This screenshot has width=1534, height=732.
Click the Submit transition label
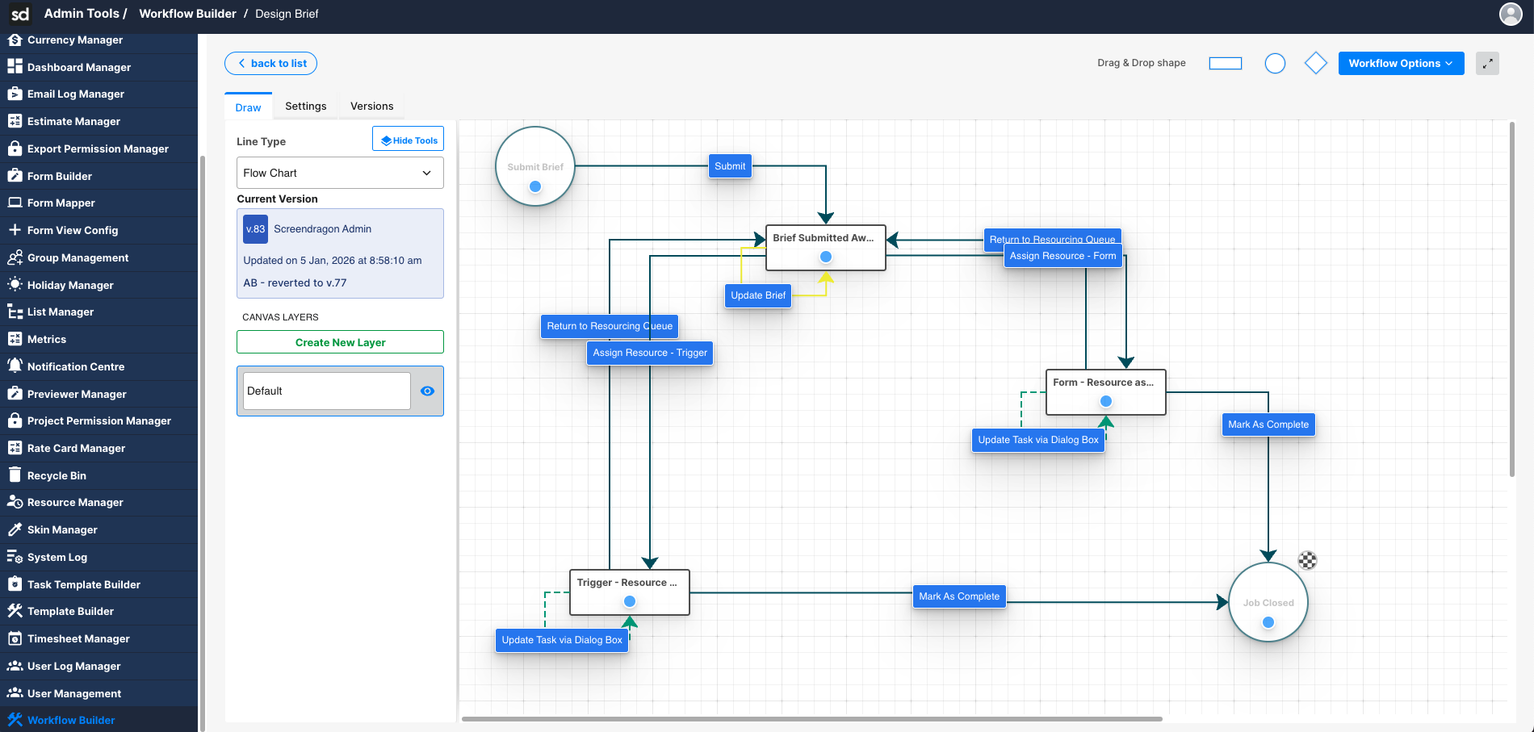click(x=730, y=166)
